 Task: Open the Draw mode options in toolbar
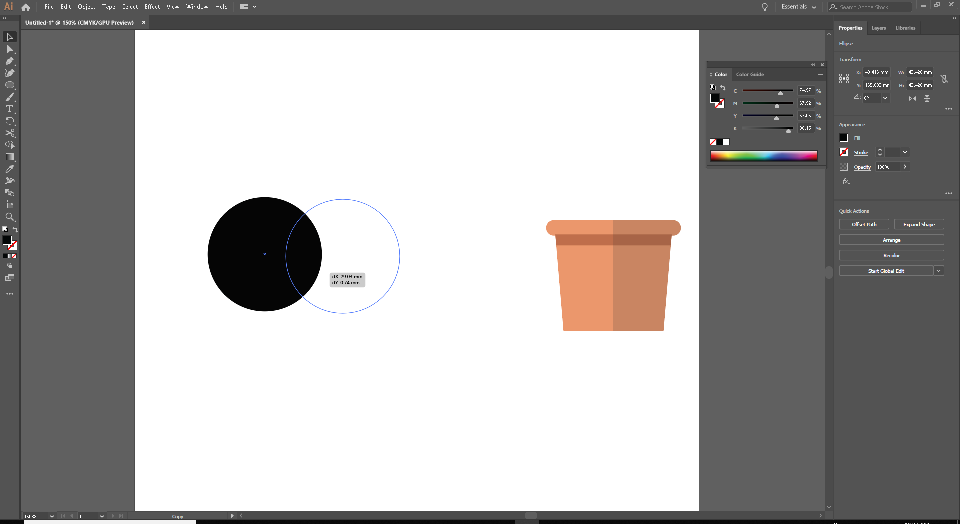(x=9, y=266)
